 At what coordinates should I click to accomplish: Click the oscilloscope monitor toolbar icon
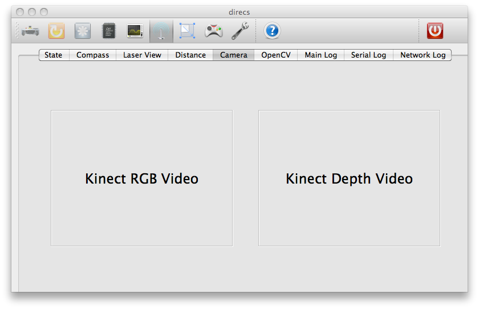point(135,31)
